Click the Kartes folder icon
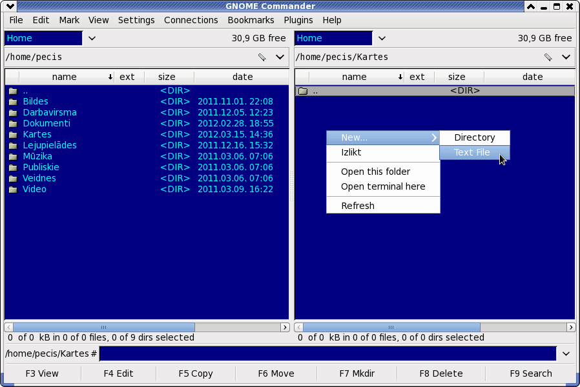 [x=13, y=134]
